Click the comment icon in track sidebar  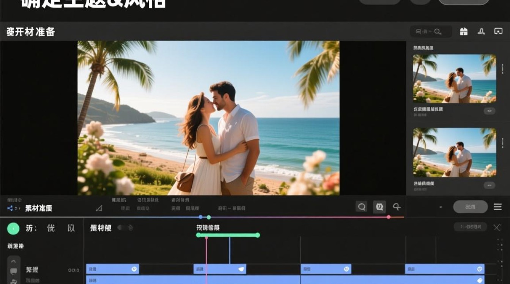tap(14, 271)
